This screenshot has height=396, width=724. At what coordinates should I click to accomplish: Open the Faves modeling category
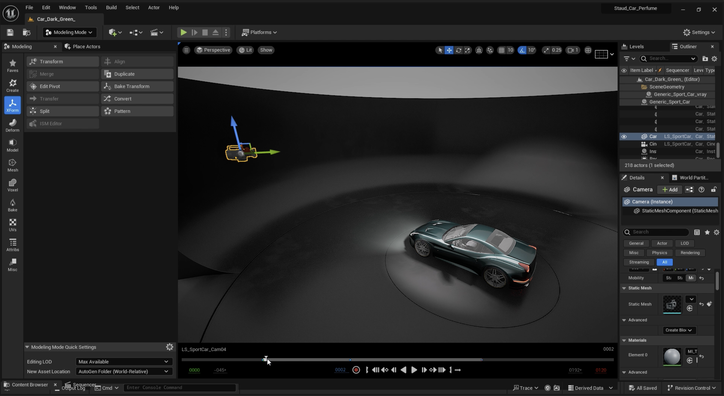[12, 66]
